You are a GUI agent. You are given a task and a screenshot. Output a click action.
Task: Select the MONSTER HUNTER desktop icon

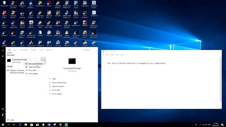point(67,24)
